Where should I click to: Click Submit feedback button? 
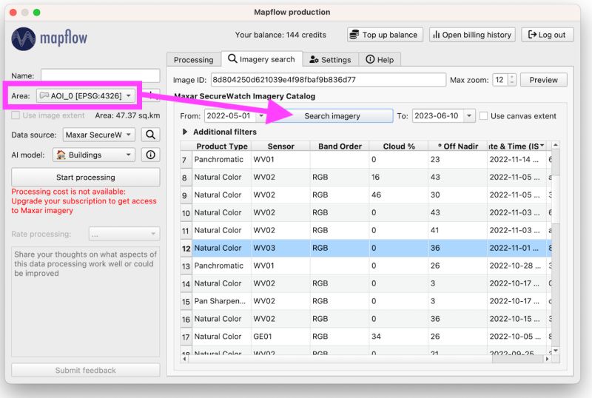tap(85, 370)
